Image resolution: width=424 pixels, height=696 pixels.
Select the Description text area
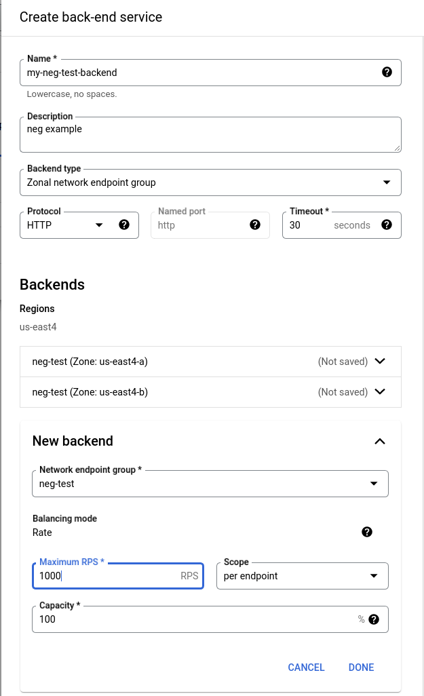(210, 134)
